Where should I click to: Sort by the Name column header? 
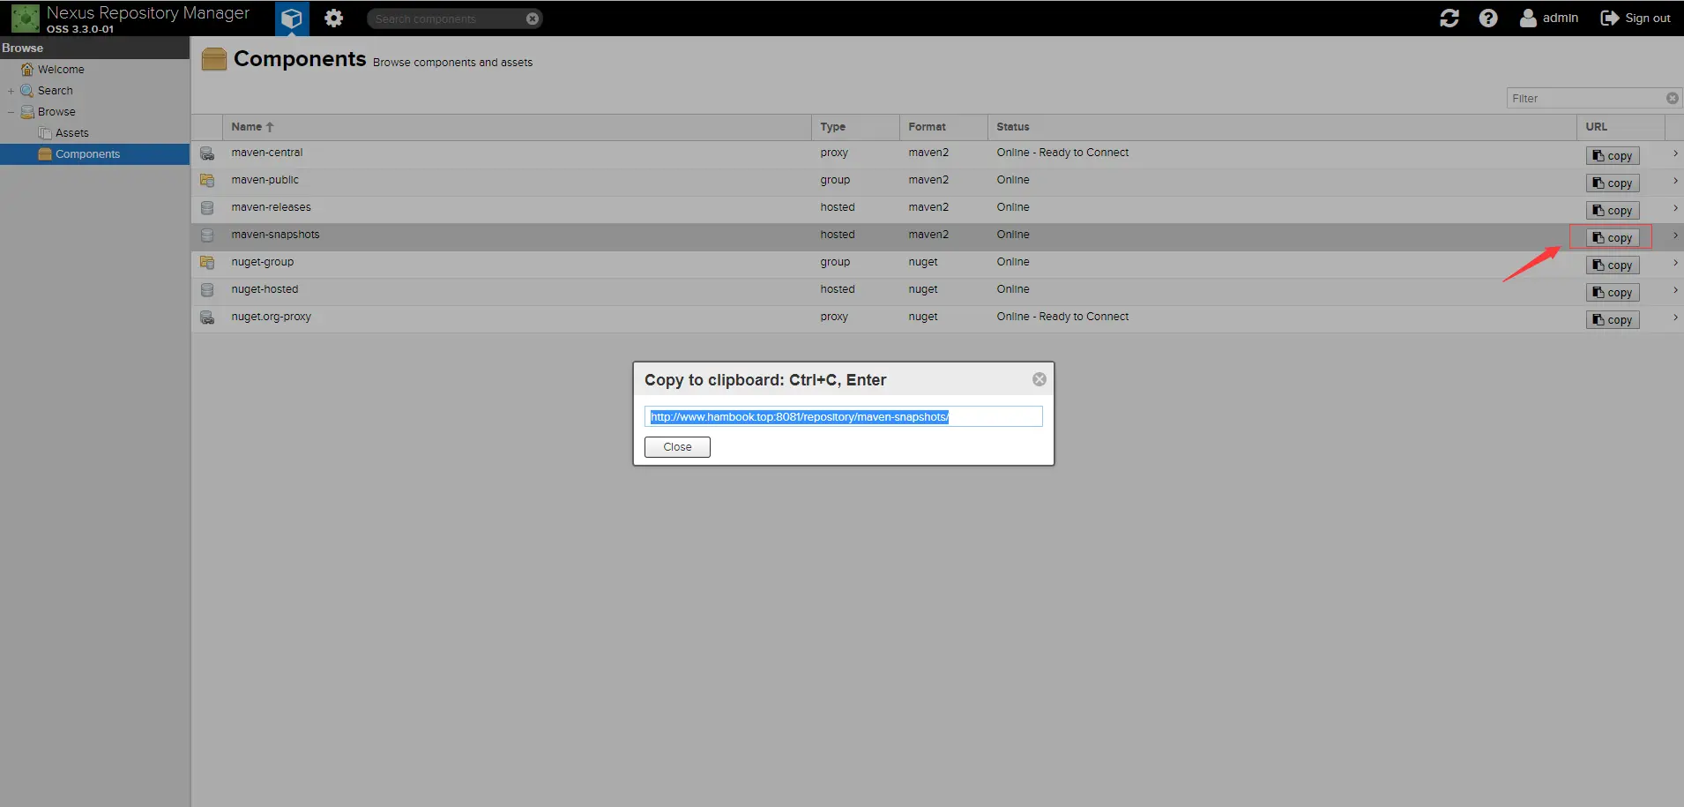coord(517,127)
